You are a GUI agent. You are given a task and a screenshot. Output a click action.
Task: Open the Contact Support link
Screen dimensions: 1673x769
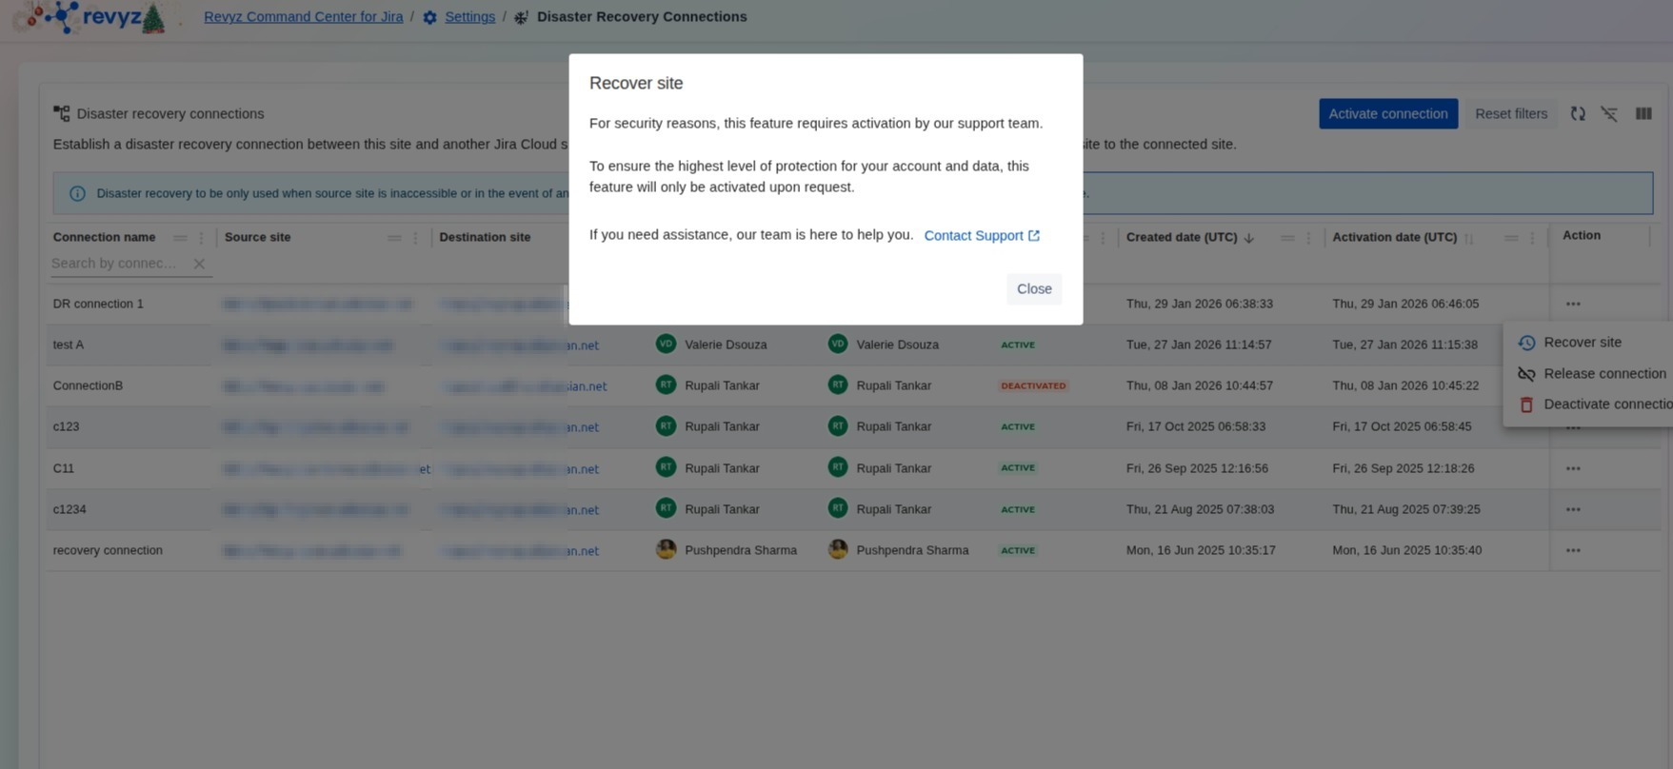point(981,235)
